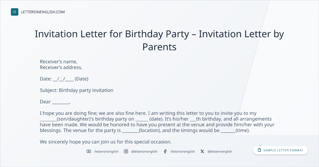Click the YouTube icon
This screenshot has width=319, height=167.
tap(89, 151)
